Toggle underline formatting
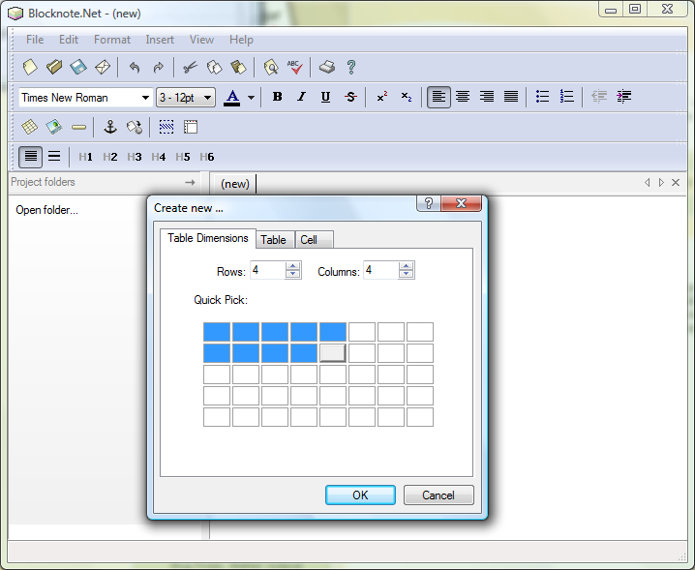695x570 pixels. tap(326, 97)
